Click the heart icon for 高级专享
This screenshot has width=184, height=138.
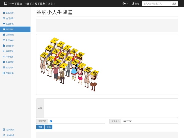coord(4,24)
